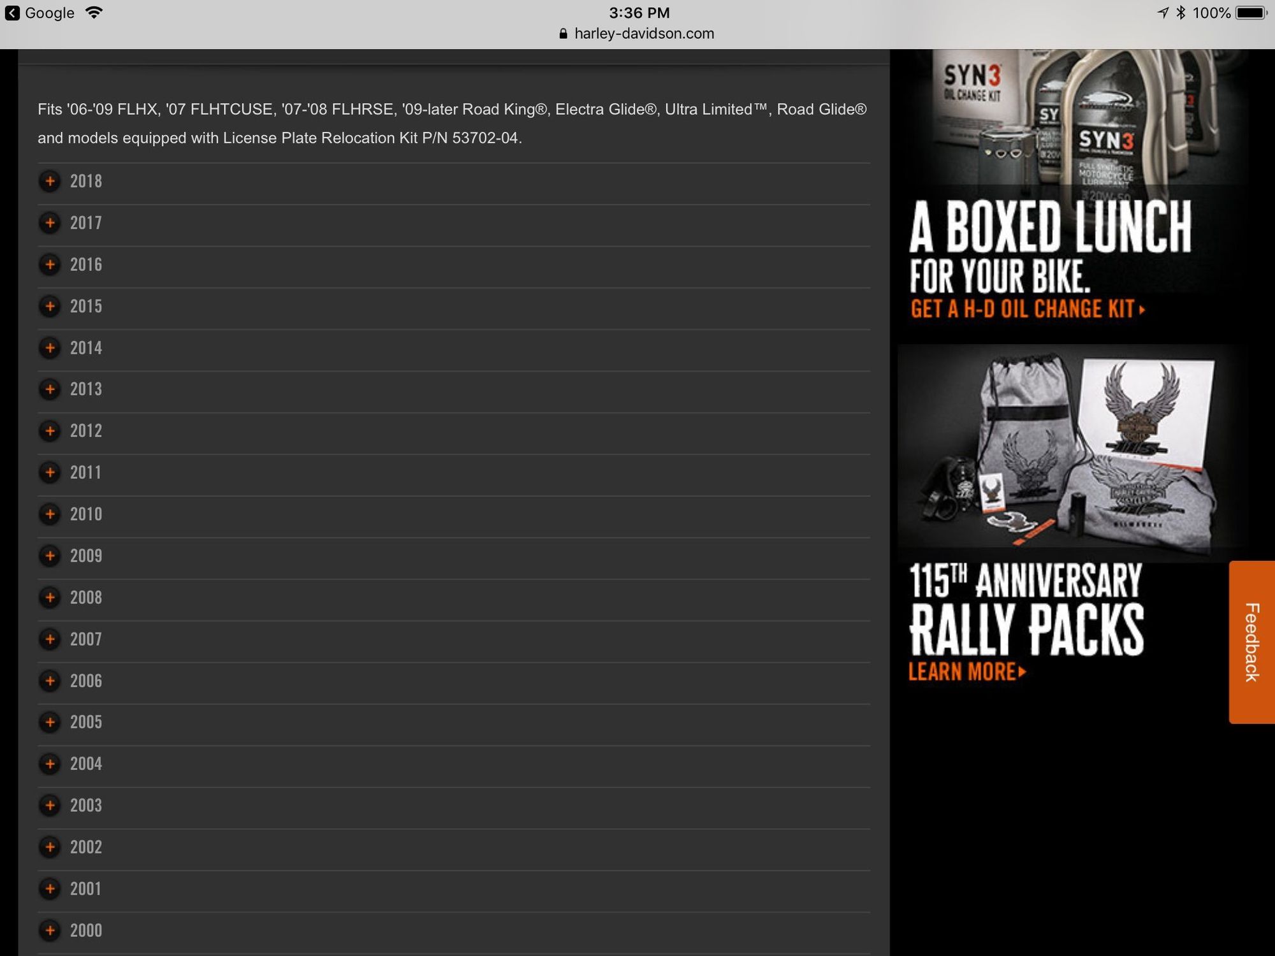
Task: Tap the back arrow to Google app
Action: coord(12,13)
